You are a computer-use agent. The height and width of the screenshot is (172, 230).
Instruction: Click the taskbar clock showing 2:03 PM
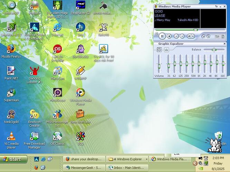coord(218,158)
